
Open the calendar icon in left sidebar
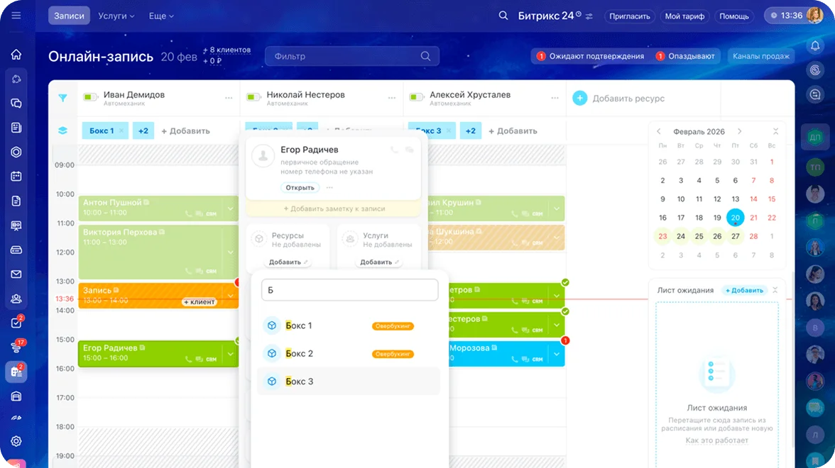coord(16,176)
